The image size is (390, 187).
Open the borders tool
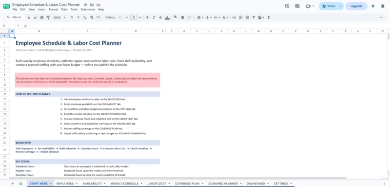click(x=182, y=18)
